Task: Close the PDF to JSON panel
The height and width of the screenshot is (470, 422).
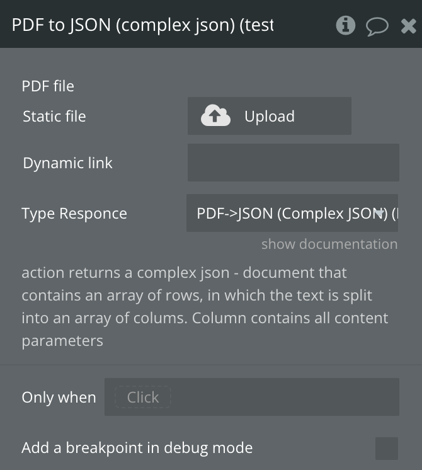Action: (x=408, y=26)
